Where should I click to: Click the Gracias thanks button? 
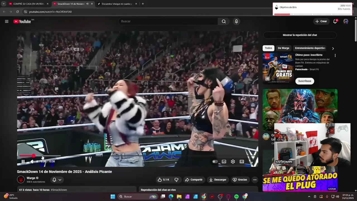coord(240,180)
